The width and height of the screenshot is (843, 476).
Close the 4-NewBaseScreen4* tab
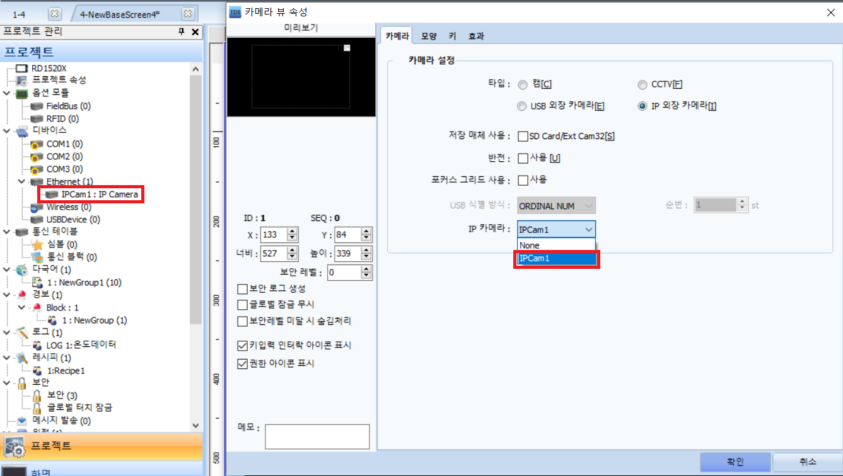pos(187,13)
